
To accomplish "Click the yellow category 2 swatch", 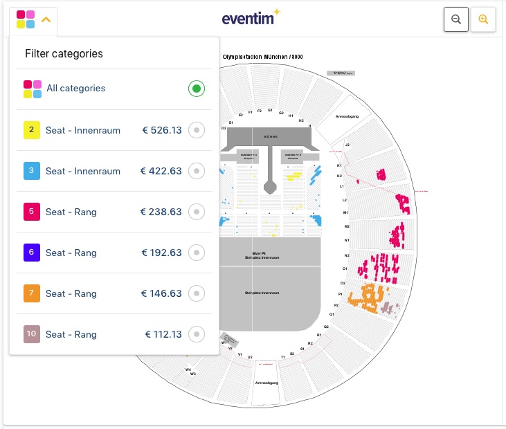I will click(32, 130).
